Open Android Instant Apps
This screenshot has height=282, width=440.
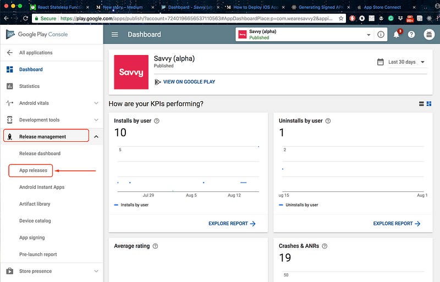click(x=42, y=187)
